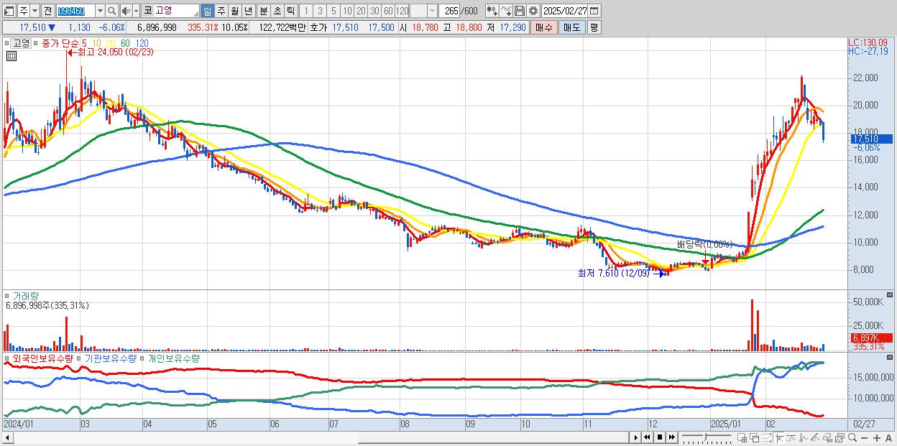The width and height of the screenshot is (897, 446).
Task: Click the 고영 chart legend label
Action: 21,43
